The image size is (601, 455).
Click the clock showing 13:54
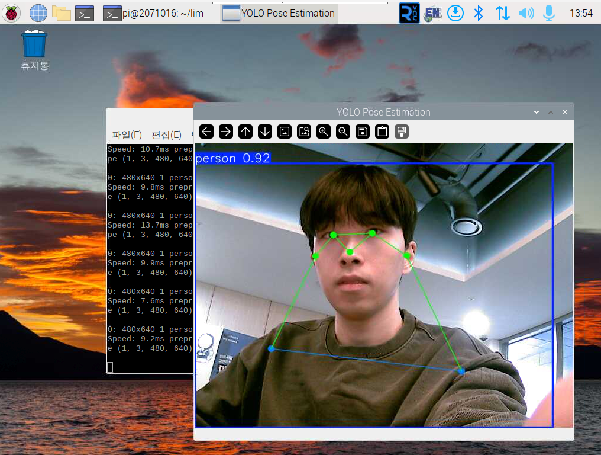click(581, 14)
